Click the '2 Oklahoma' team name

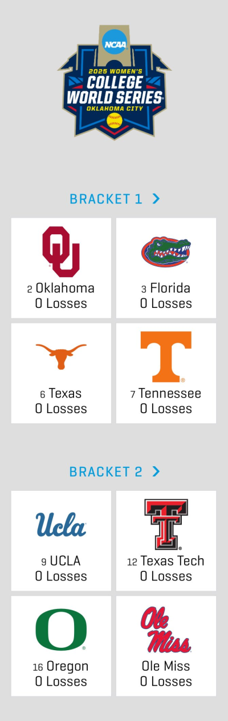61,288
